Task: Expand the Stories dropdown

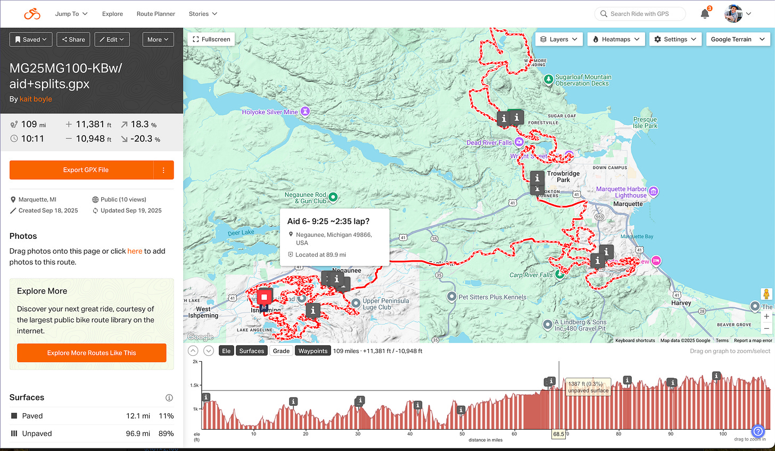Action: tap(203, 14)
